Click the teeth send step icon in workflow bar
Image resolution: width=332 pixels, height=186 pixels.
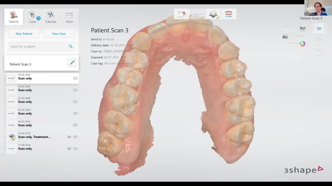coord(229,14)
